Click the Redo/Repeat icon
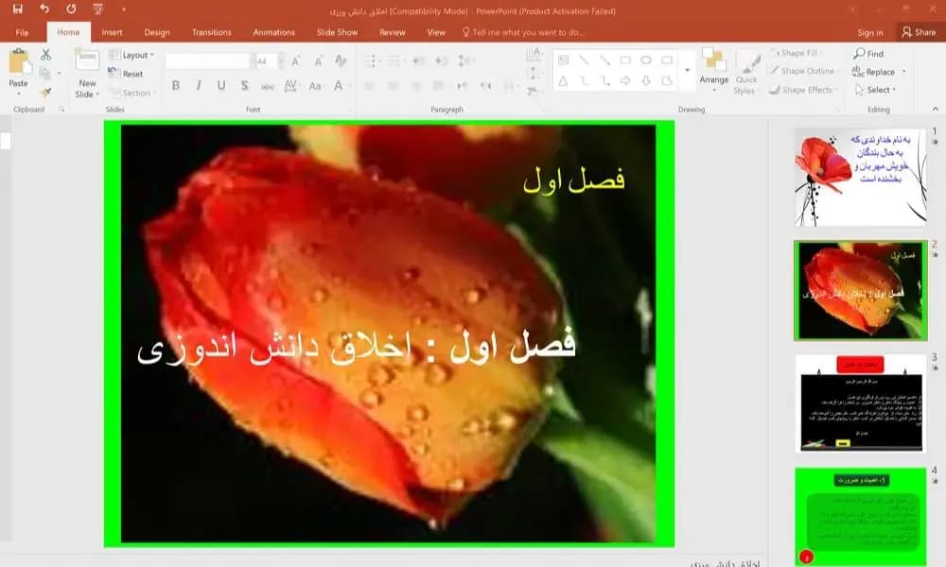Screen dimensions: 946x567 (71, 9)
